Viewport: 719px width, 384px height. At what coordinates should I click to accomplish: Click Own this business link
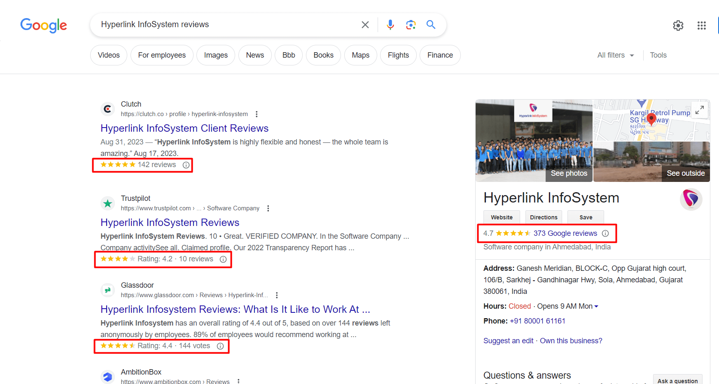571,341
